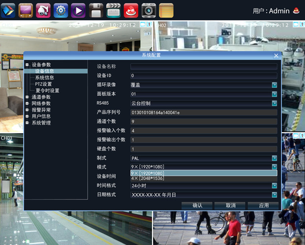Click the 设备ID input field

(x=204, y=75)
